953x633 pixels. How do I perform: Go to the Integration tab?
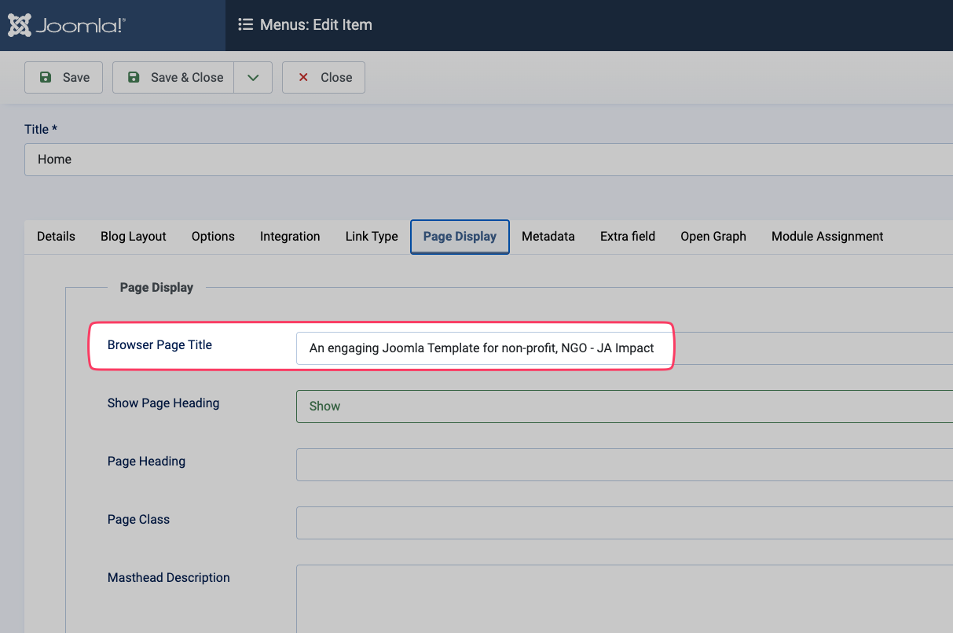290,237
